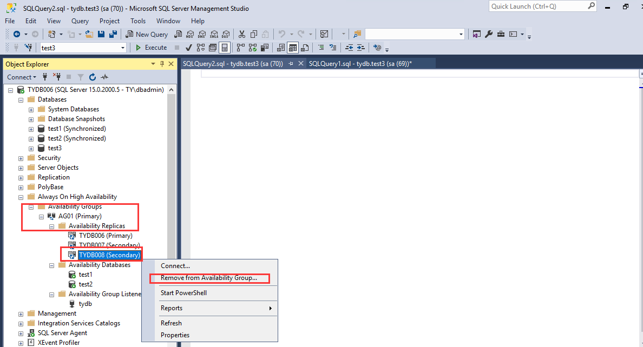Collapse the TYDB006 server node
Image resolution: width=643 pixels, height=347 pixels.
[x=11, y=90]
